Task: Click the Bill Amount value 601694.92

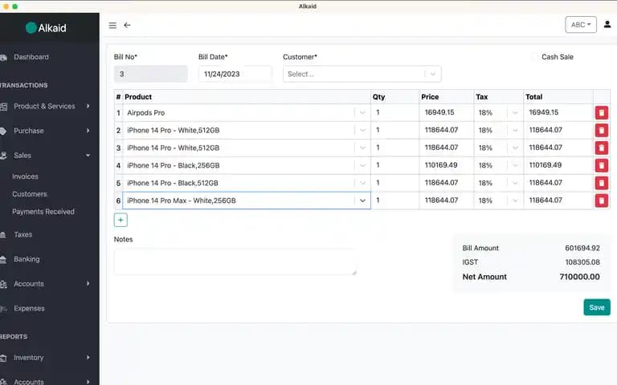Action: point(582,249)
